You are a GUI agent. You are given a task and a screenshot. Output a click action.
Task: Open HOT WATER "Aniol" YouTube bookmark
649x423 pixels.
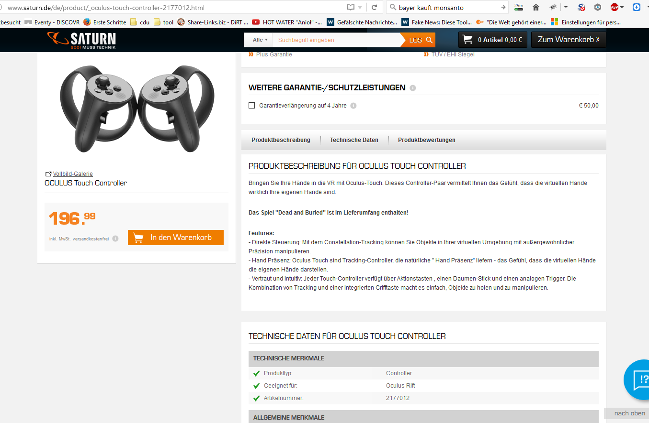[x=287, y=22]
